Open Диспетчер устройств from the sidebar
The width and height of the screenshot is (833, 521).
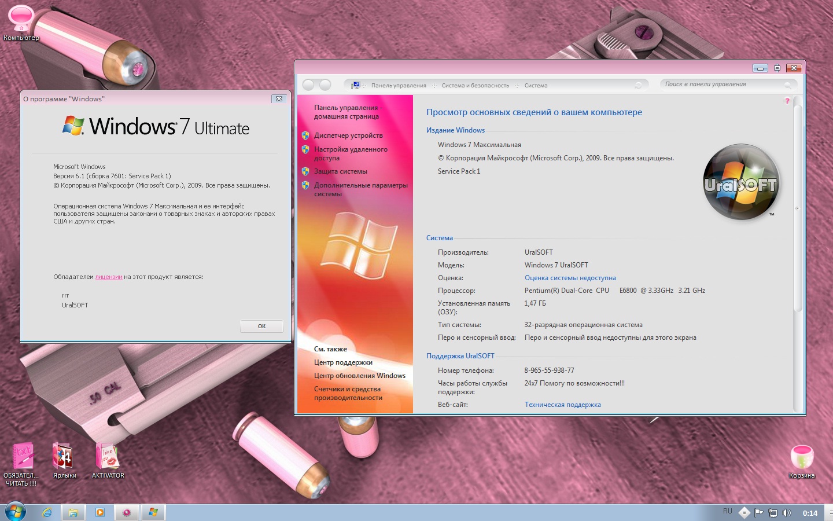[x=348, y=135]
